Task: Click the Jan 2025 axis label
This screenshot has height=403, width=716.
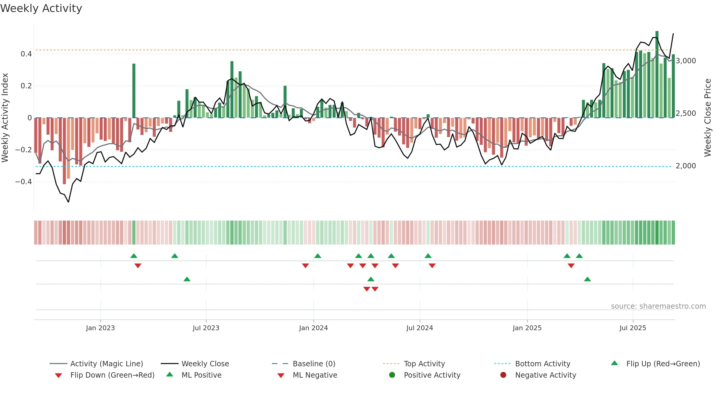Action: click(x=527, y=328)
